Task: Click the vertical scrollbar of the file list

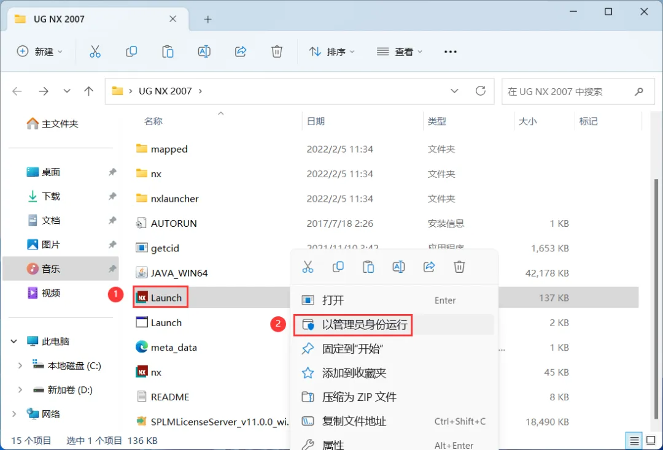Action: coord(656,299)
